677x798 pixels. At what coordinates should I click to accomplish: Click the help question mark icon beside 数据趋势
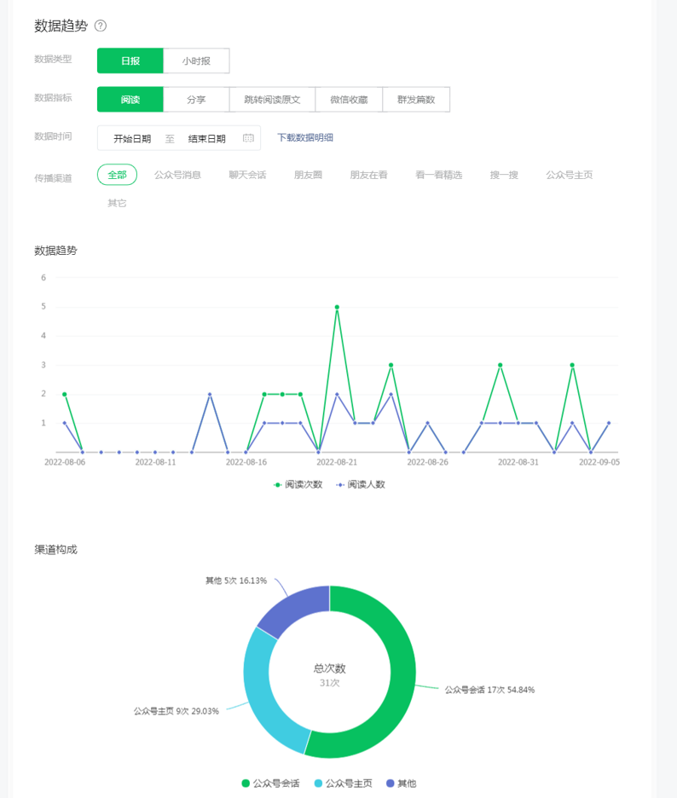coord(101,26)
